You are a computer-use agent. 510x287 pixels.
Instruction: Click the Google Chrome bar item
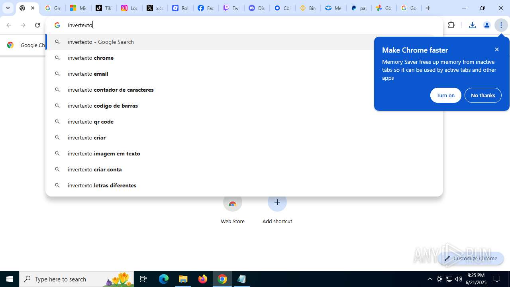(25, 45)
